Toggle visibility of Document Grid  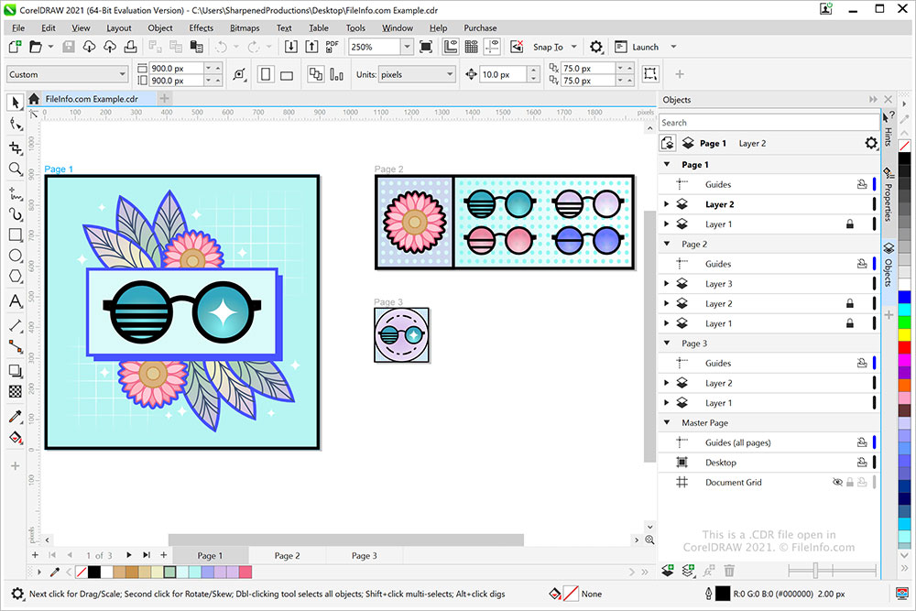click(836, 483)
